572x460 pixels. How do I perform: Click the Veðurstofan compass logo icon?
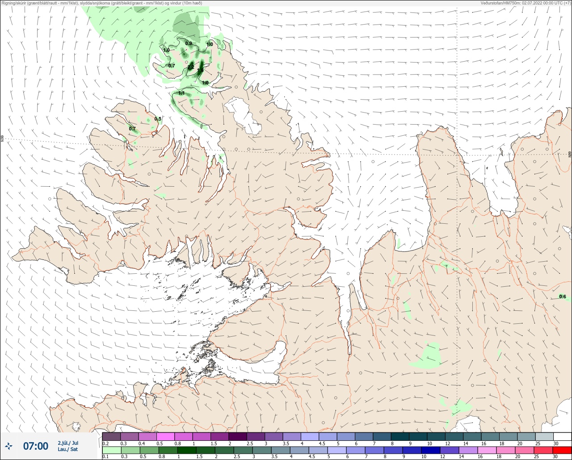click(x=8, y=446)
